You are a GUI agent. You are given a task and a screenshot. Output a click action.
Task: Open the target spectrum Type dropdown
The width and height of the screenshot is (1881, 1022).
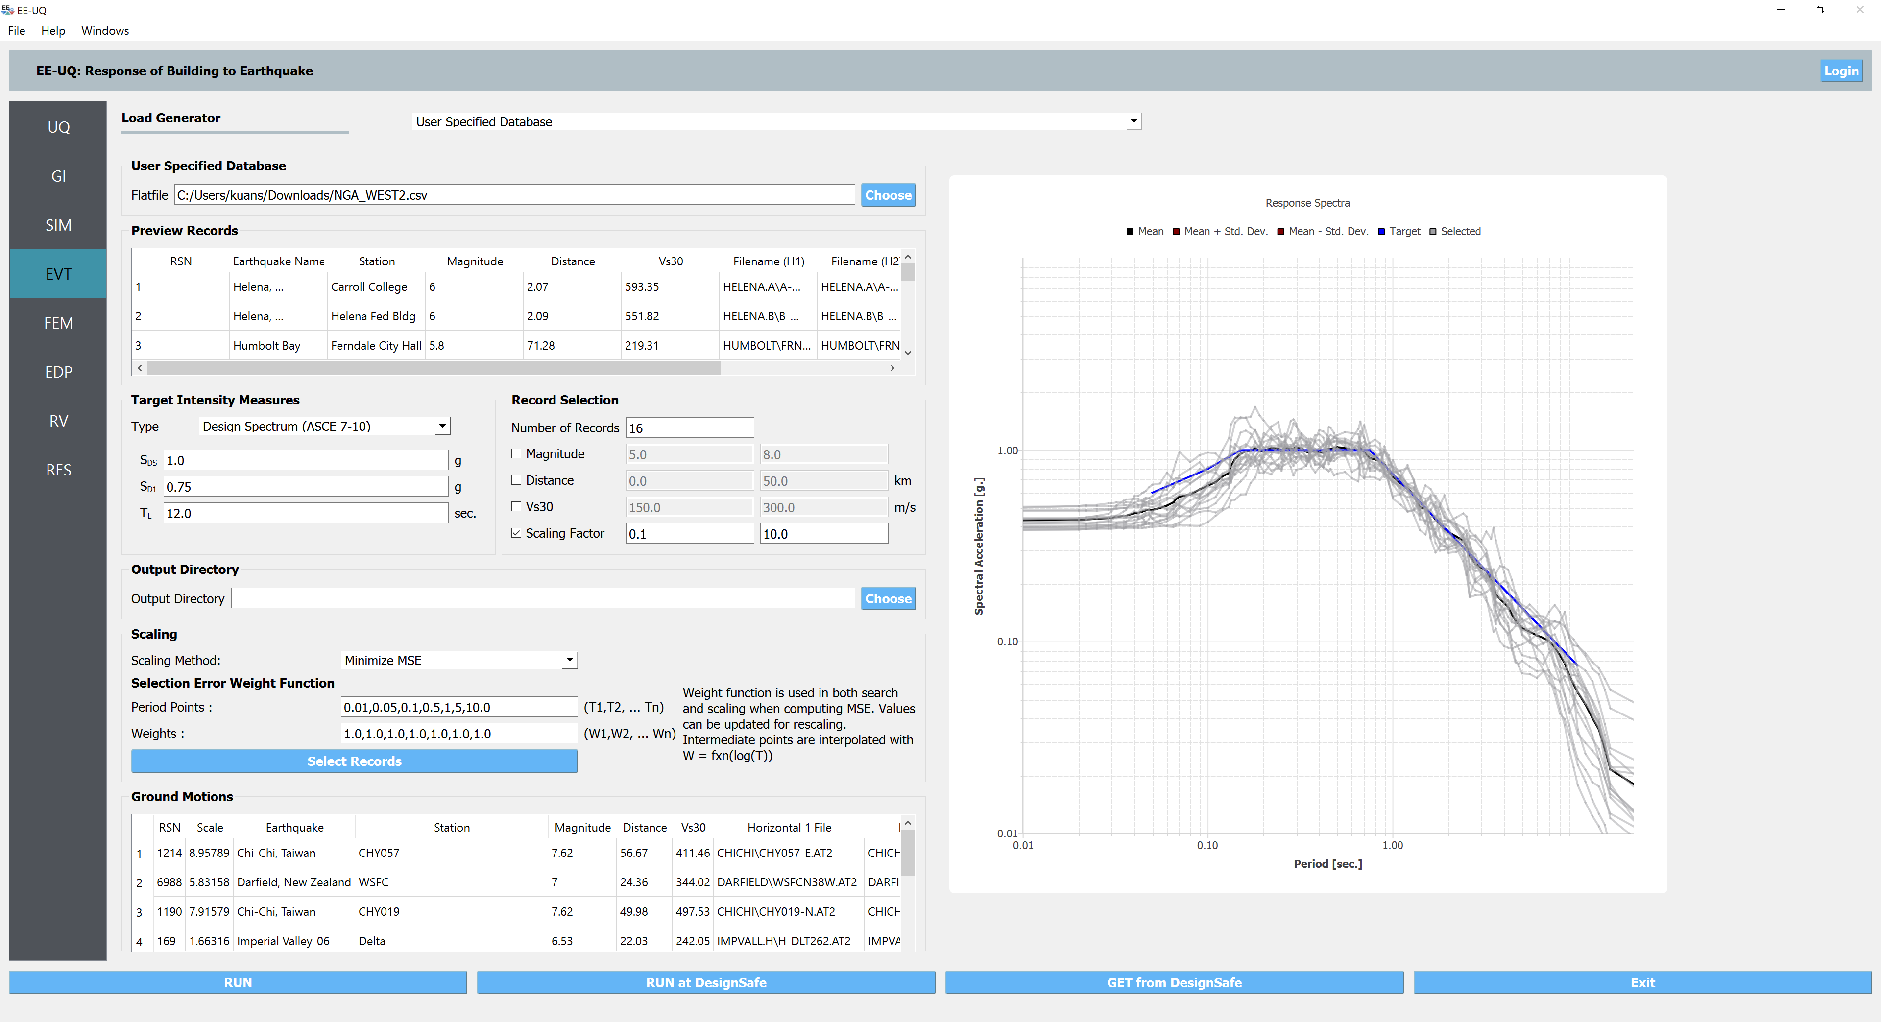pyautogui.click(x=325, y=427)
